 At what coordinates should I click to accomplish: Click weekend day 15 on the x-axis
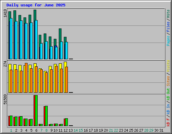click(81, 130)
